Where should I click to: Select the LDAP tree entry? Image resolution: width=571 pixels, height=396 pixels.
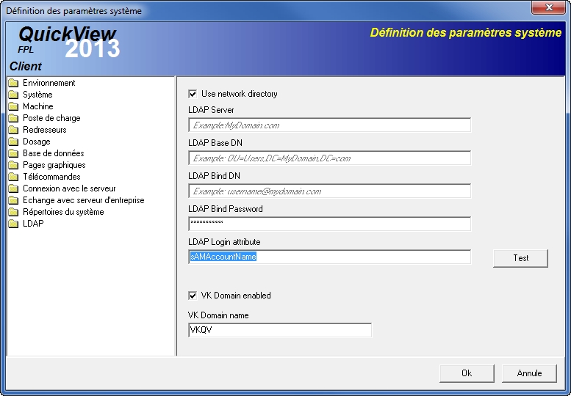click(x=33, y=224)
